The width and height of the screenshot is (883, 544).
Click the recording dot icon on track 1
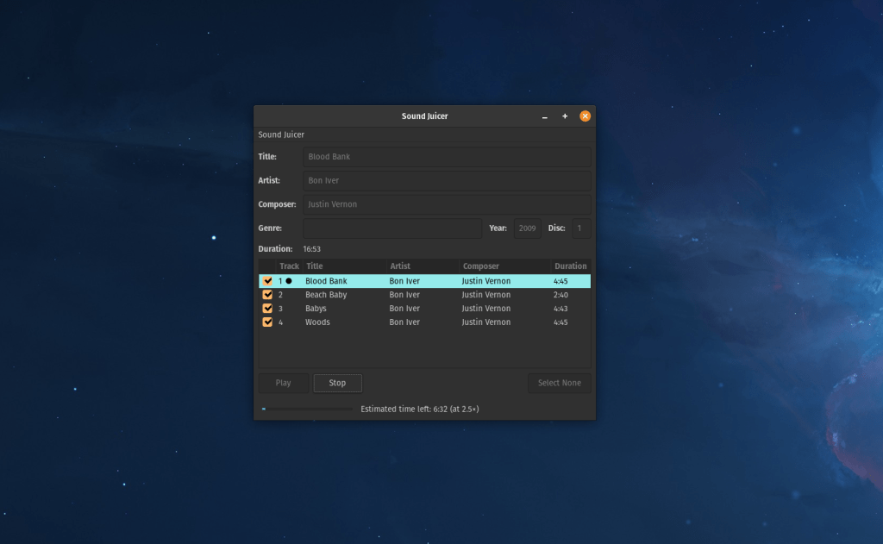[x=289, y=281]
